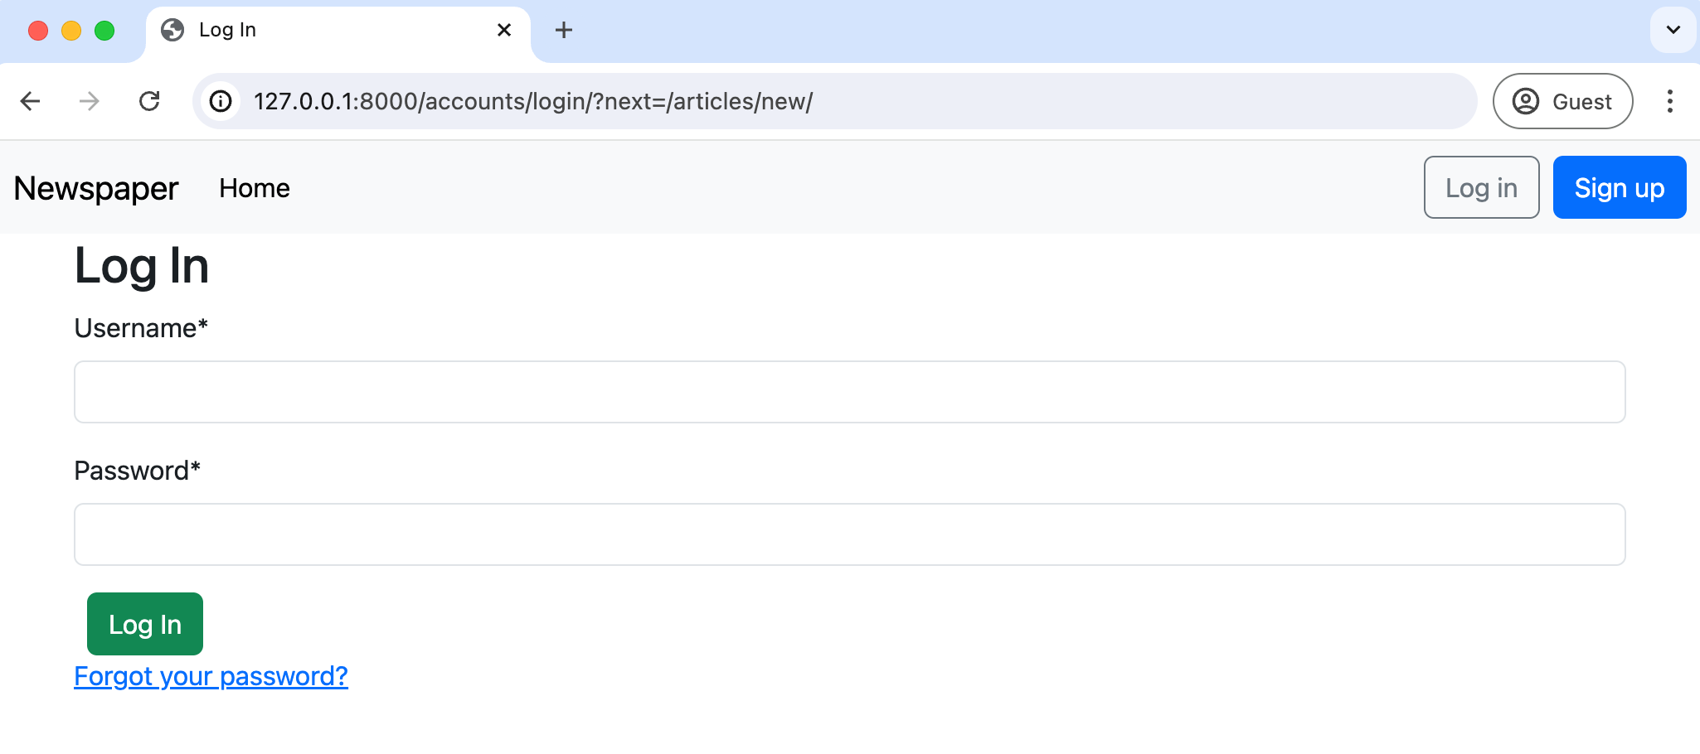Click the Log In page heading

point(142,267)
